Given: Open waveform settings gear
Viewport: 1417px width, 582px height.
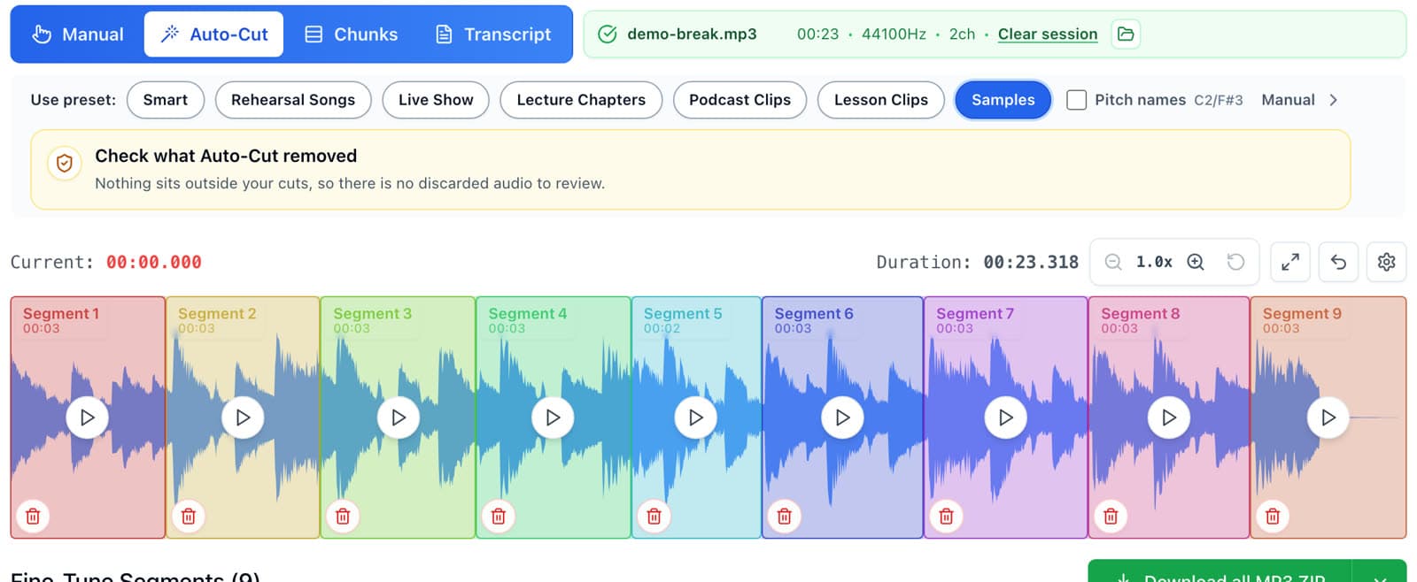Looking at the screenshot, I should (1386, 262).
